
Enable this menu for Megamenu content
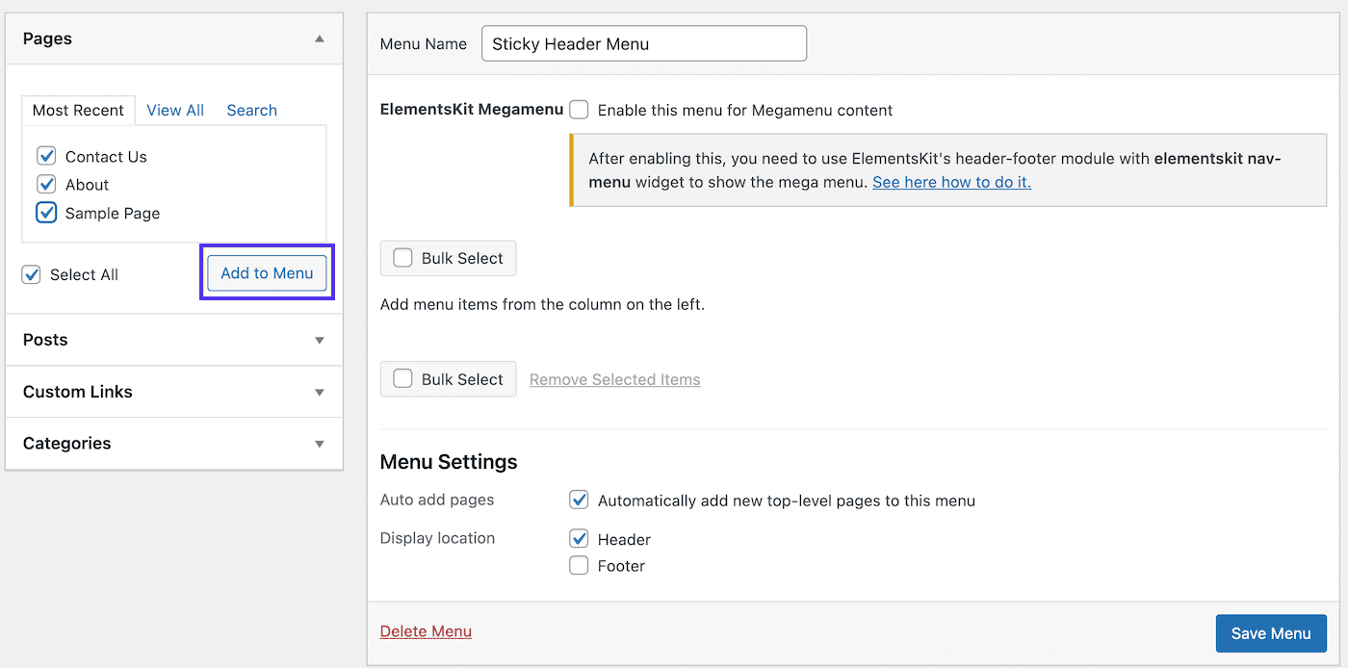point(579,110)
